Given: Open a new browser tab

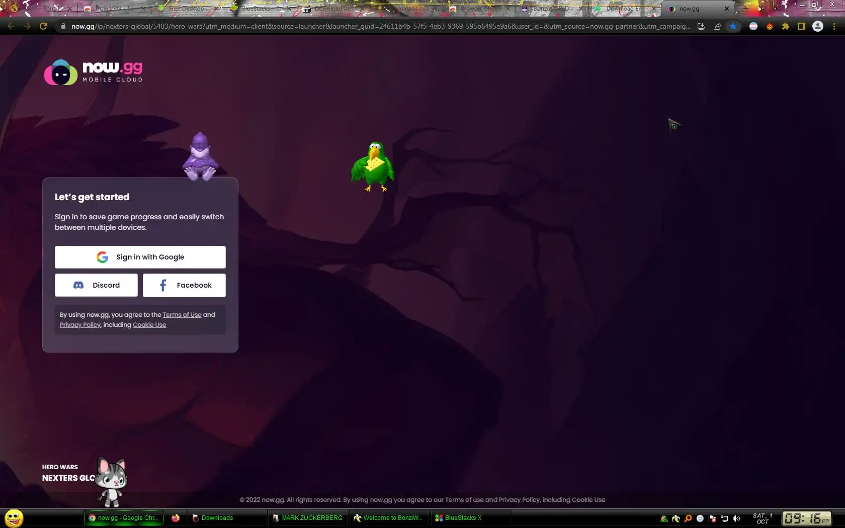Looking at the screenshot, I should tap(746, 9).
